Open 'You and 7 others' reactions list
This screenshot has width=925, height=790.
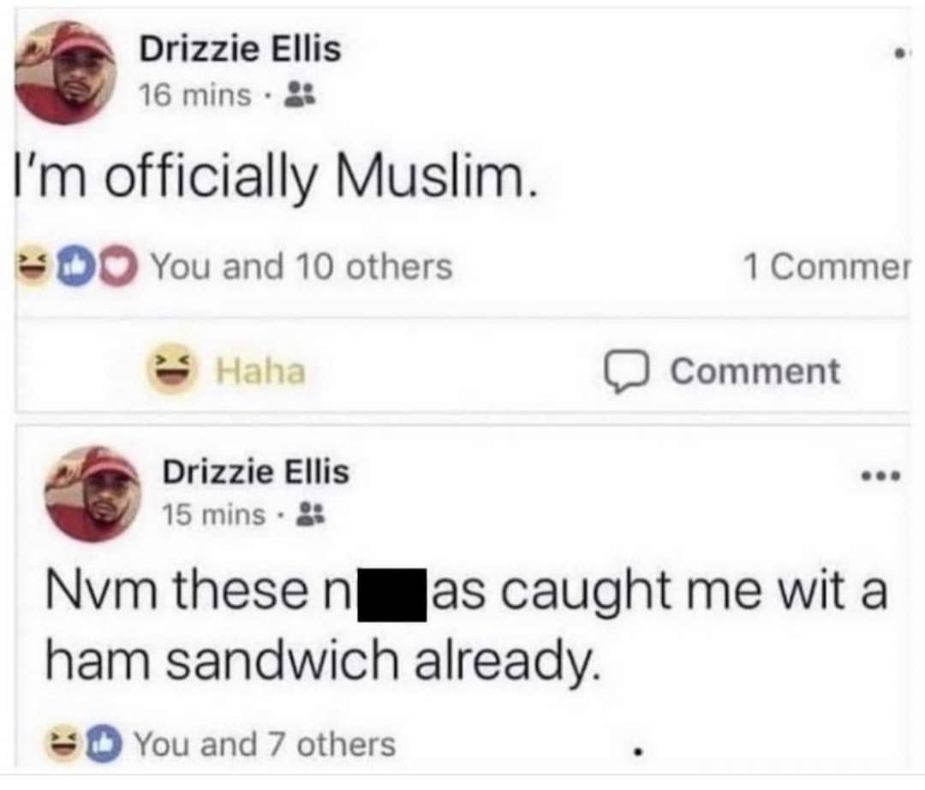tap(265, 744)
